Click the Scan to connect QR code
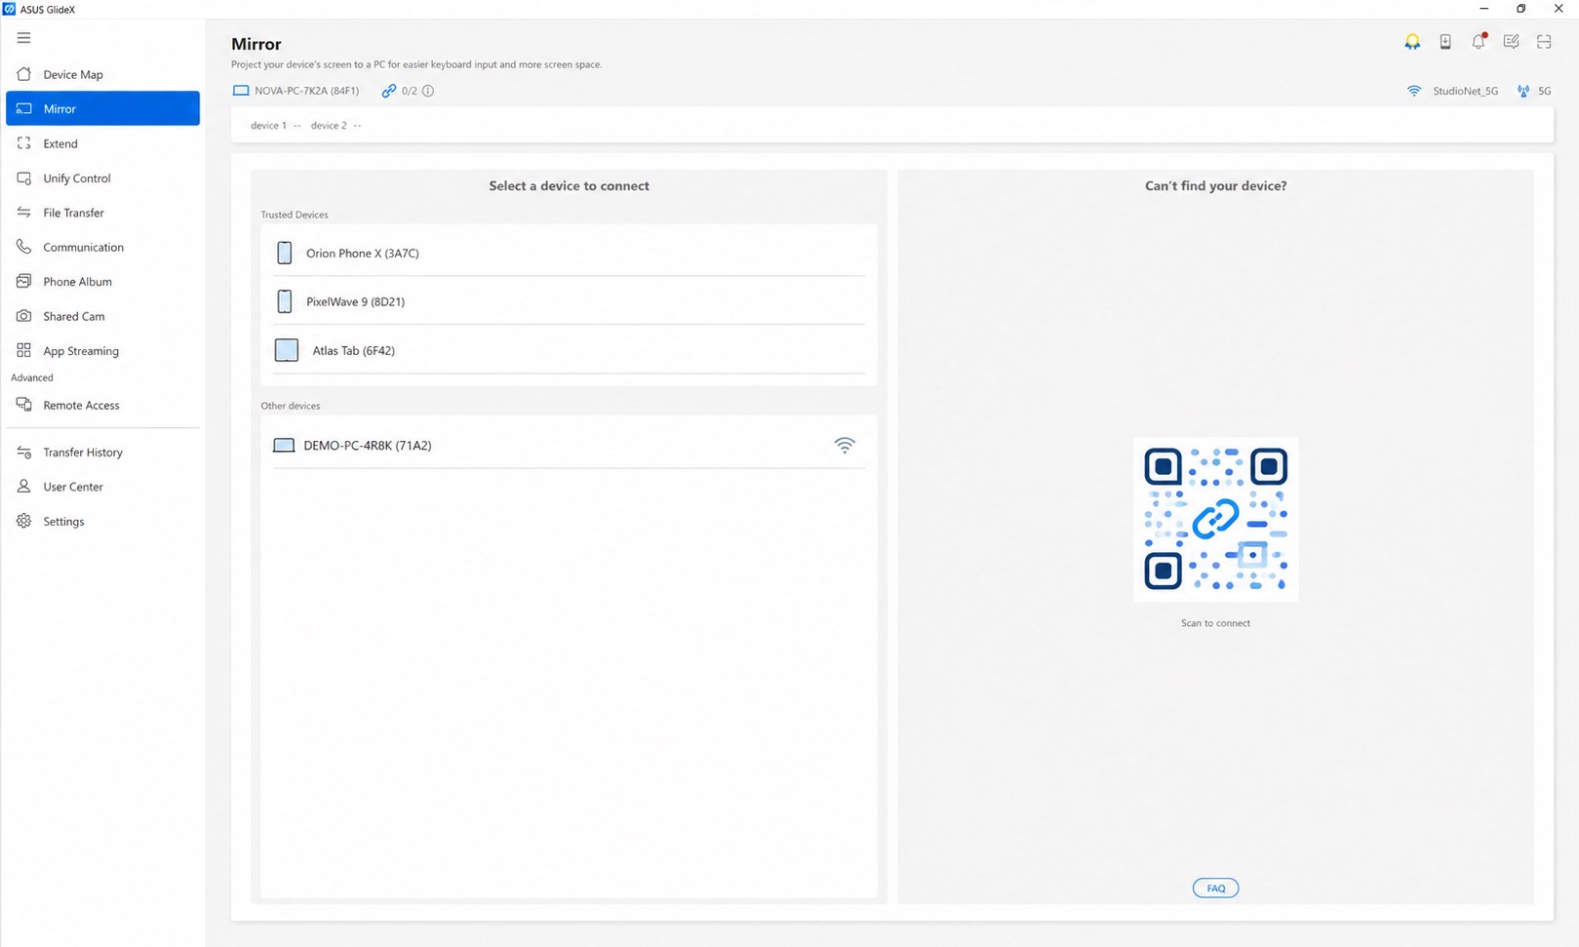This screenshot has height=947, width=1579. click(x=1215, y=519)
